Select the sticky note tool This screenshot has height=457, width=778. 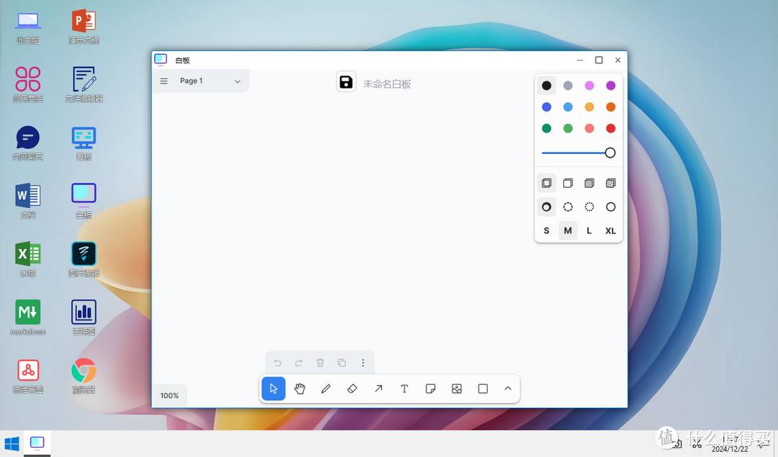(x=430, y=389)
